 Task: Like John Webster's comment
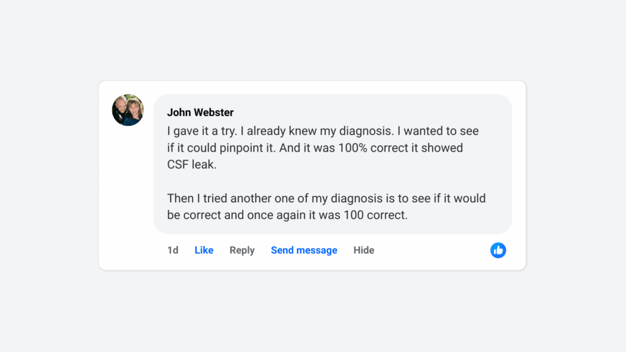click(x=204, y=250)
